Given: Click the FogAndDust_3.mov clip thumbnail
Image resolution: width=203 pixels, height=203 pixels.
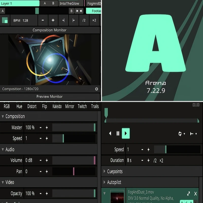Looking at the screenshot, I should click(x=117, y=196).
